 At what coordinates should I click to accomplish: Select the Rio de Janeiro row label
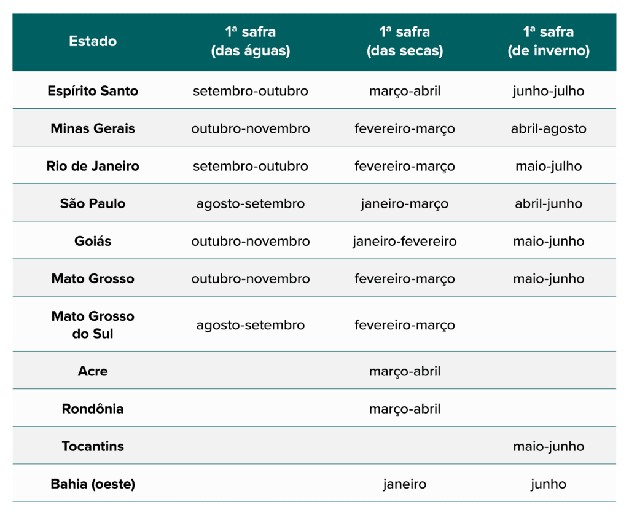(x=93, y=166)
